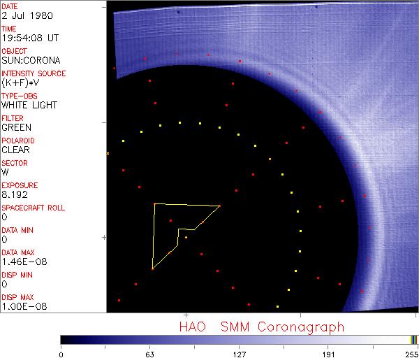Select the SUN:CORONA object value
Image resolution: width=419 pixels, height=358 pixels.
[31, 60]
